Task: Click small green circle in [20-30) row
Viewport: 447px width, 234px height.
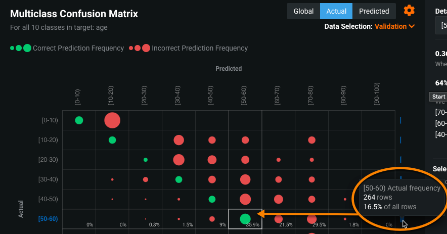Action: pyautogui.click(x=146, y=160)
